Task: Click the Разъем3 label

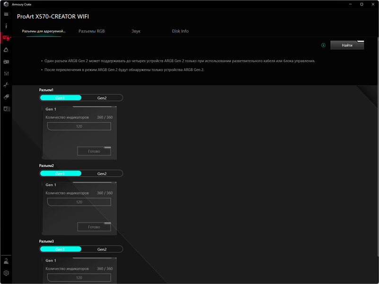Action: [x=46, y=241]
